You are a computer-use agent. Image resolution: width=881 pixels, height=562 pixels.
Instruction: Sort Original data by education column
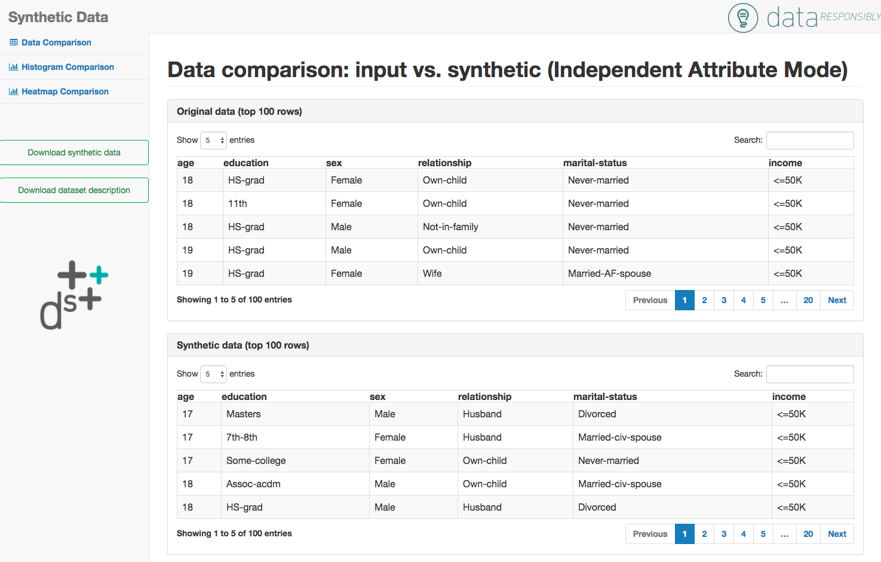(x=246, y=163)
